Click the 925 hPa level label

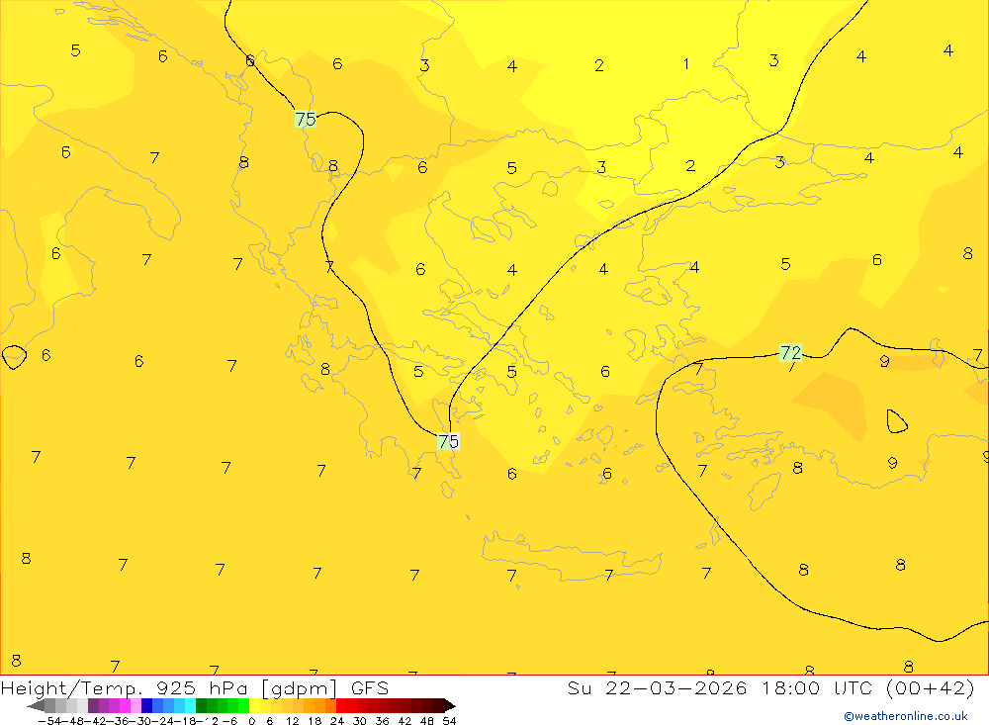tap(202, 687)
